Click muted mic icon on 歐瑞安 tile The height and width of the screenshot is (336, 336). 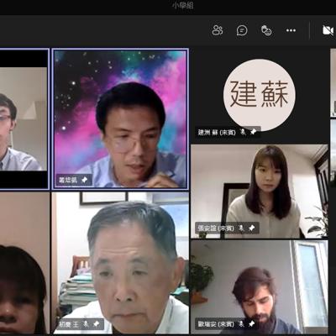pyautogui.click(x=242, y=324)
